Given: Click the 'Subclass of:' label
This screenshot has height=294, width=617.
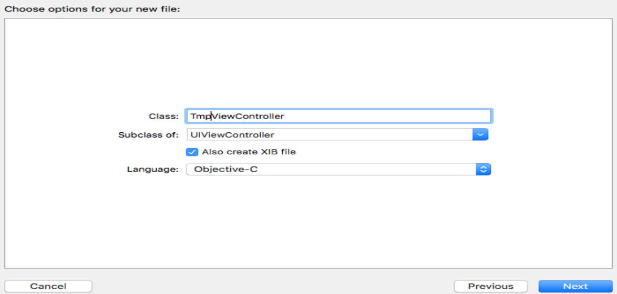Looking at the screenshot, I should [x=148, y=135].
